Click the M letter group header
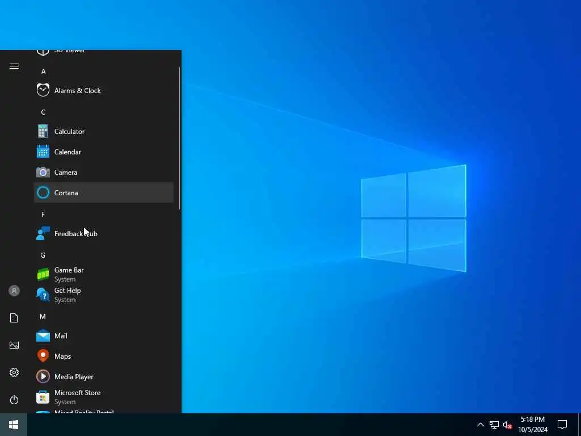Viewport: 581px width, 436px height. pos(43,316)
